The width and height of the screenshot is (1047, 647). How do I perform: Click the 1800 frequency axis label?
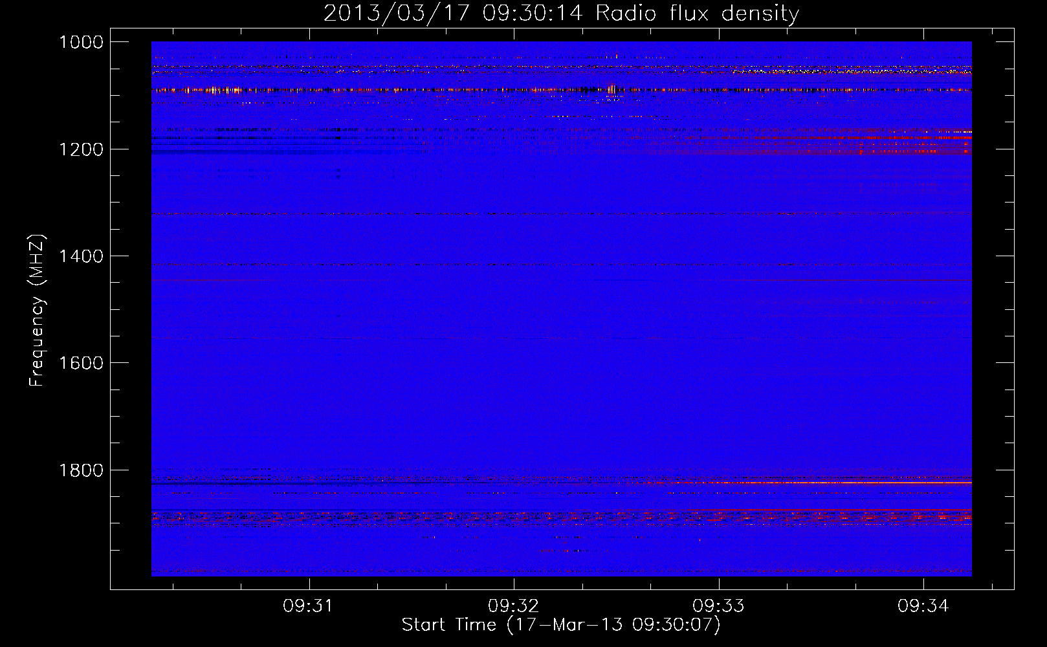coord(81,470)
